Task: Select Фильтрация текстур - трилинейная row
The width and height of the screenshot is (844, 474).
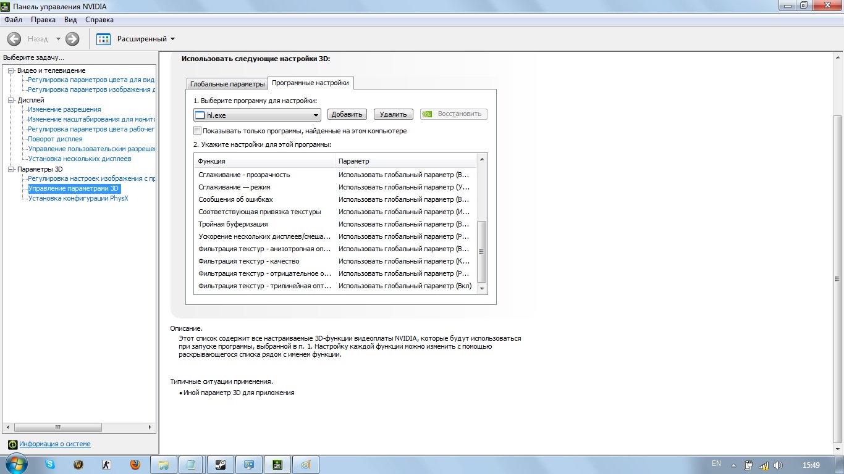Action: tap(335, 286)
